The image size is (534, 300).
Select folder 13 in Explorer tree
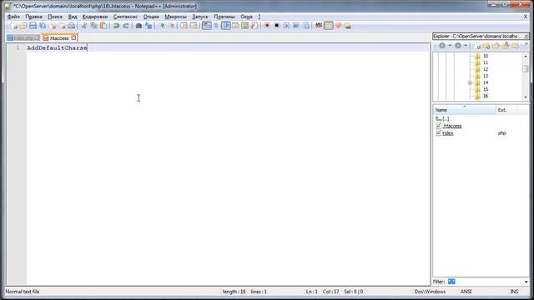pyautogui.click(x=486, y=76)
